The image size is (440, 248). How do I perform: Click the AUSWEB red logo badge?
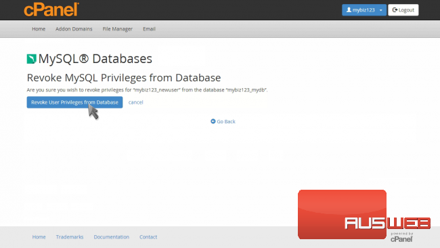pos(364,215)
